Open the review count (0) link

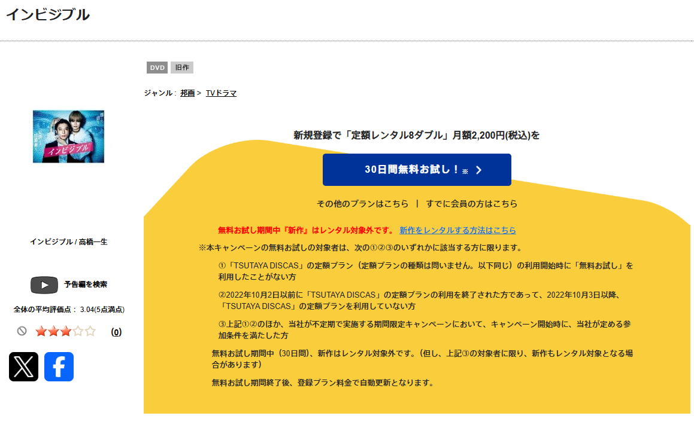click(x=116, y=332)
